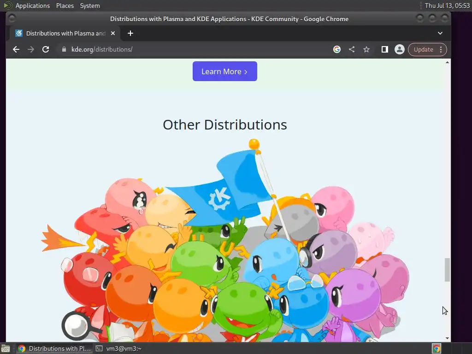The width and height of the screenshot is (472, 354).
Task: Open Google icon in address bar
Action: pyautogui.click(x=337, y=49)
